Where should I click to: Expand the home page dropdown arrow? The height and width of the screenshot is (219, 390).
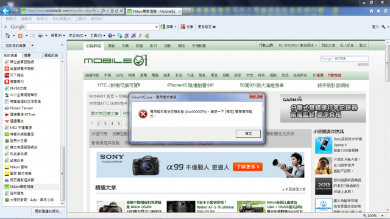pyautogui.click(x=13, y=36)
